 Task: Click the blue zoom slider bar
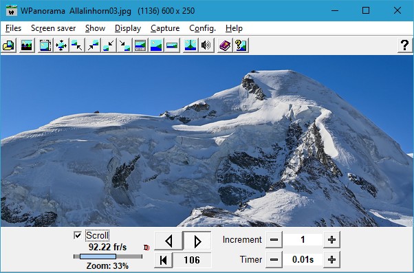pos(98,256)
